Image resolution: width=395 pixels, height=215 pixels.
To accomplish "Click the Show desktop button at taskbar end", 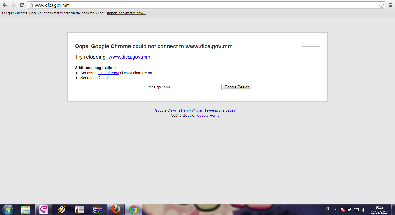I will (x=393, y=209).
